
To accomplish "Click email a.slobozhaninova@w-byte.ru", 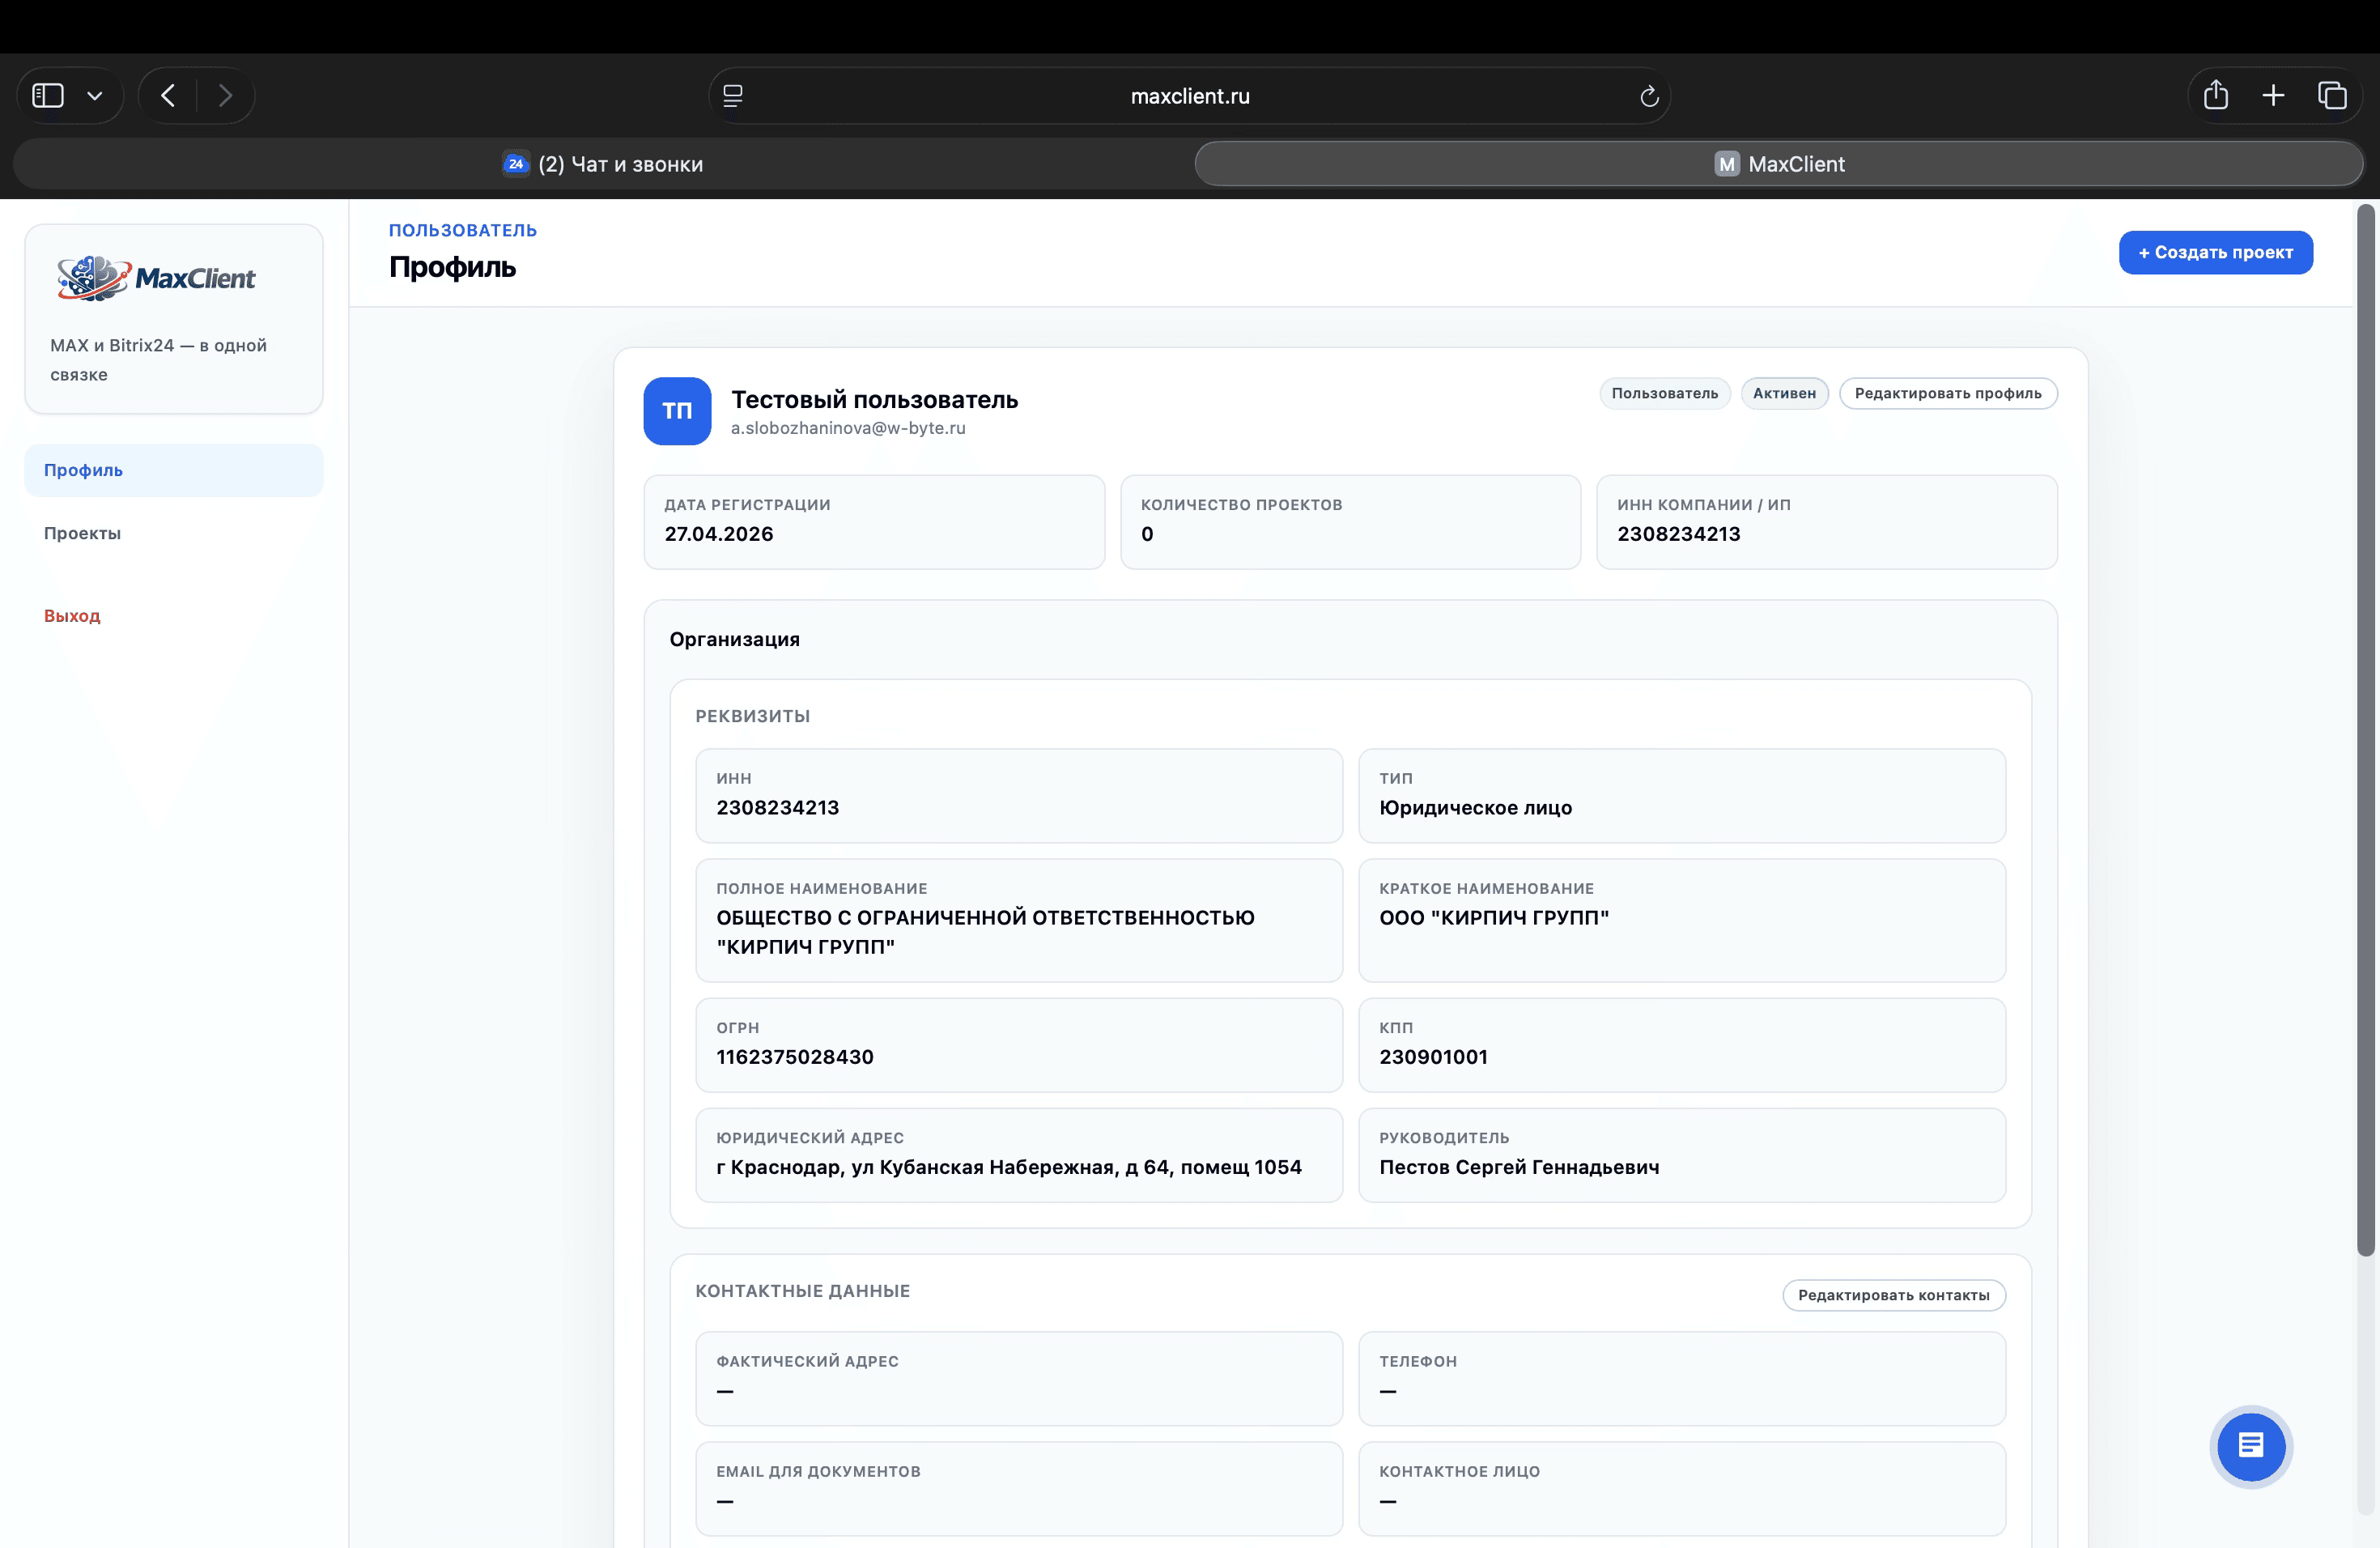I will coord(848,428).
